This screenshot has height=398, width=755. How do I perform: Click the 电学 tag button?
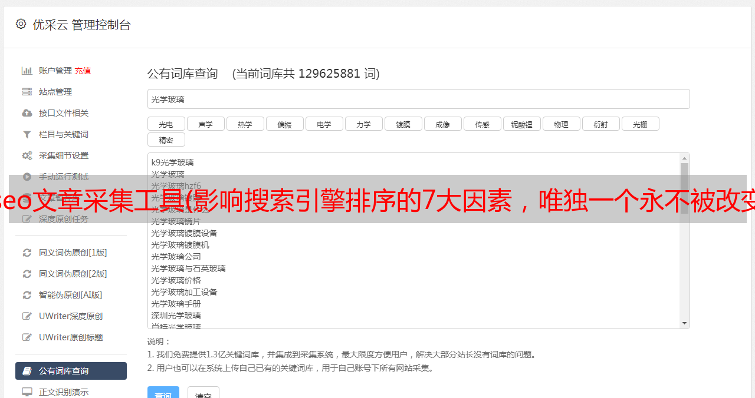324,124
